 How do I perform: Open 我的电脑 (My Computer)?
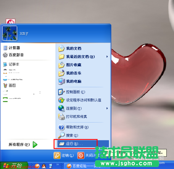(x=70, y=81)
